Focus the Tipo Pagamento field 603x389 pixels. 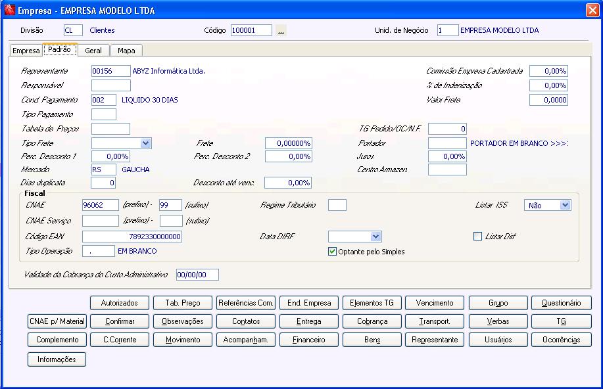104,114
